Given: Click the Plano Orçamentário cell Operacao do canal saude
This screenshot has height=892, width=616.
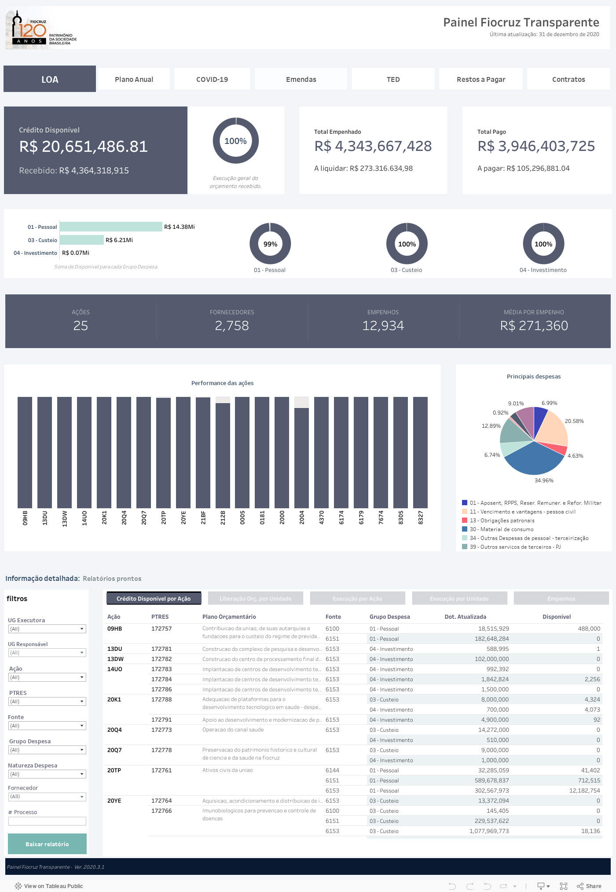Looking at the screenshot, I should pyautogui.click(x=233, y=730).
